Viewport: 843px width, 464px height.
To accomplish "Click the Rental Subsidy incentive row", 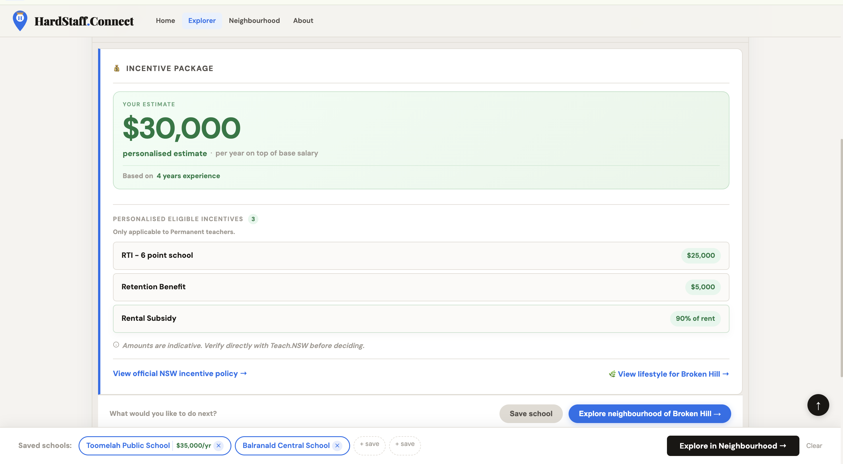I will 421,318.
